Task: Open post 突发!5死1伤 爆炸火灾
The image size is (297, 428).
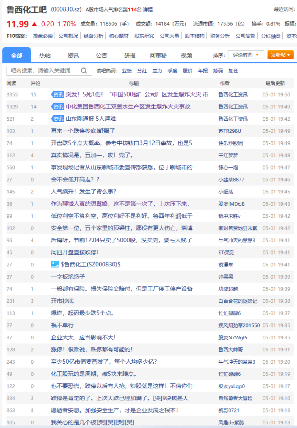Action: tap(137, 94)
